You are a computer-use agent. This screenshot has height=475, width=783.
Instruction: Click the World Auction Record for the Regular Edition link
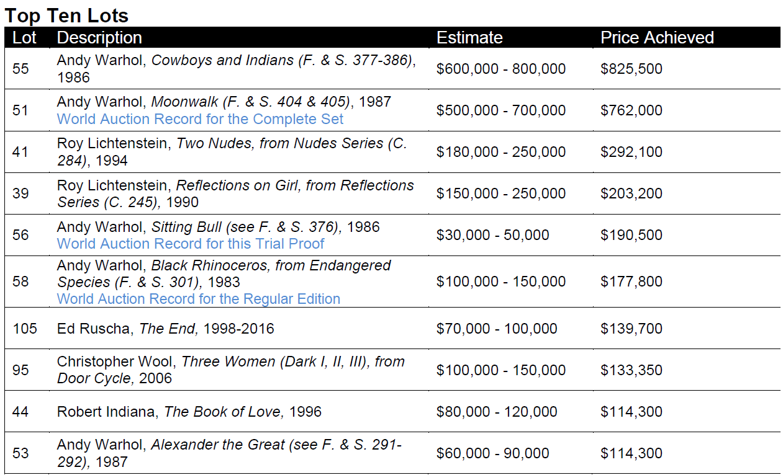point(199,299)
